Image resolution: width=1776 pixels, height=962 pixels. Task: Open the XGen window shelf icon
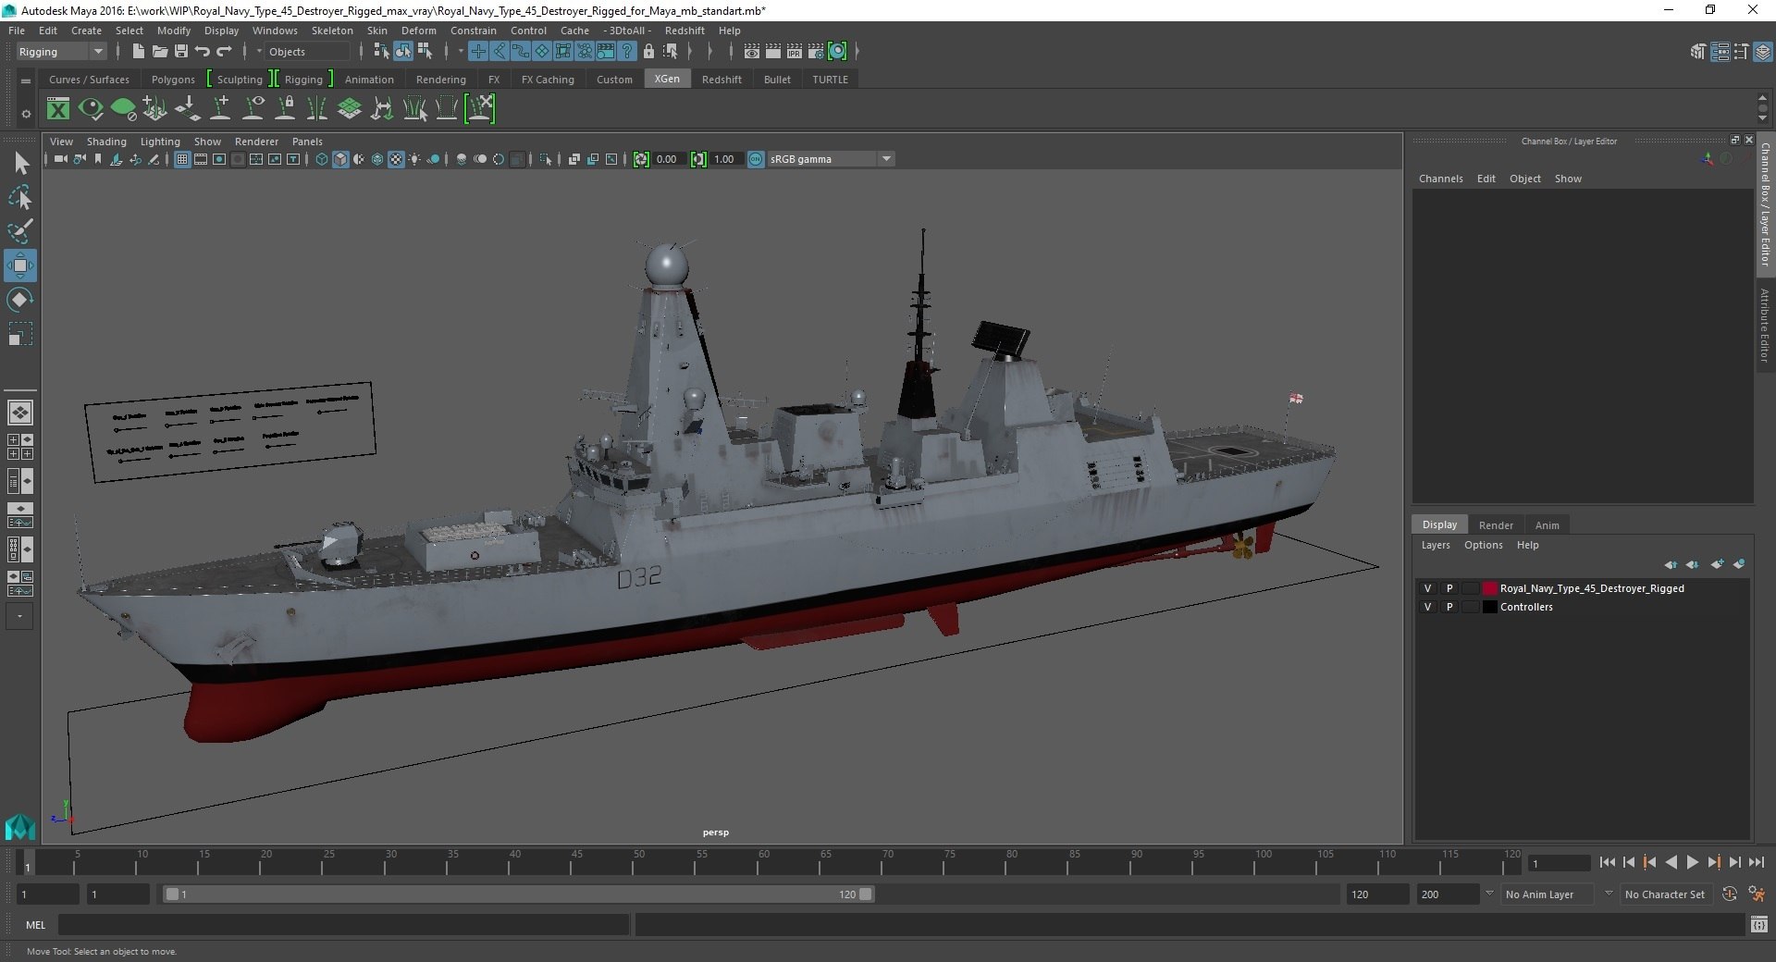[x=58, y=109]
